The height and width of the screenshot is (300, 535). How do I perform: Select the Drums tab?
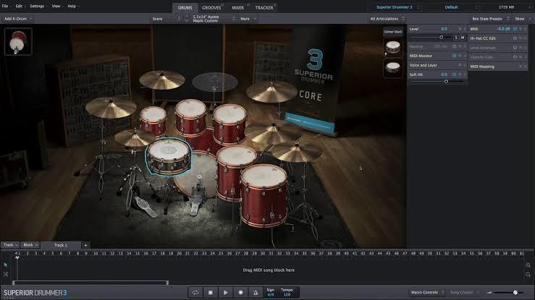tap(185, 7)
